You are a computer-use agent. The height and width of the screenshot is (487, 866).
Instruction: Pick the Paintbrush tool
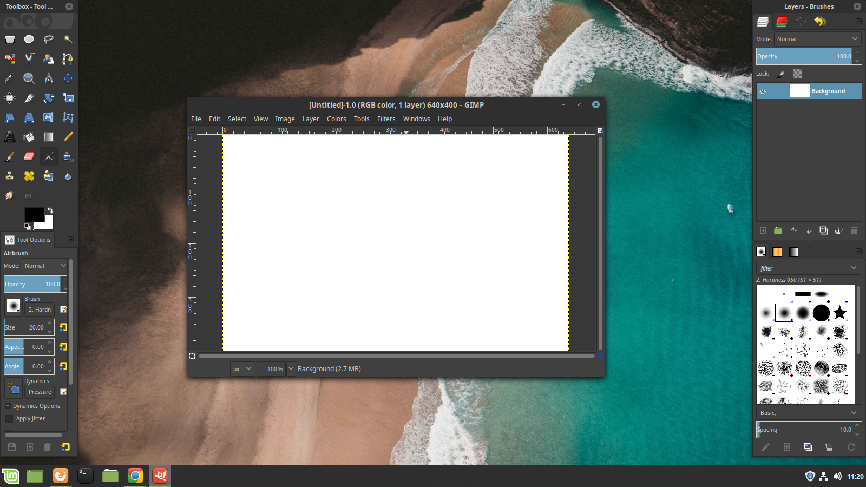(10, 156)
